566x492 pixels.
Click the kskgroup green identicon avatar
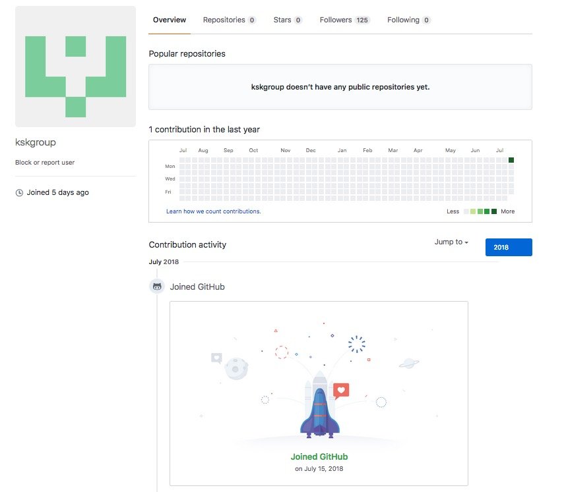click(75, 67)
